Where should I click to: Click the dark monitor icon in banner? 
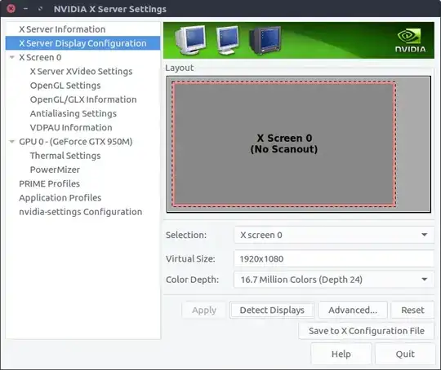pyautogui.click(x=265, y=40)
